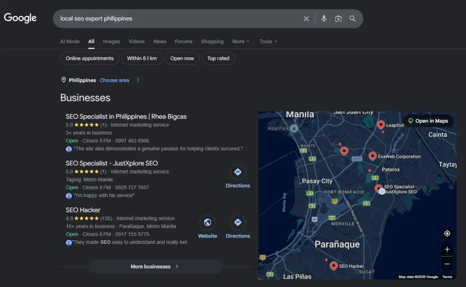Open Google Lens camera search
Viewport: 466px width, 287px height.
click(338, 19)
